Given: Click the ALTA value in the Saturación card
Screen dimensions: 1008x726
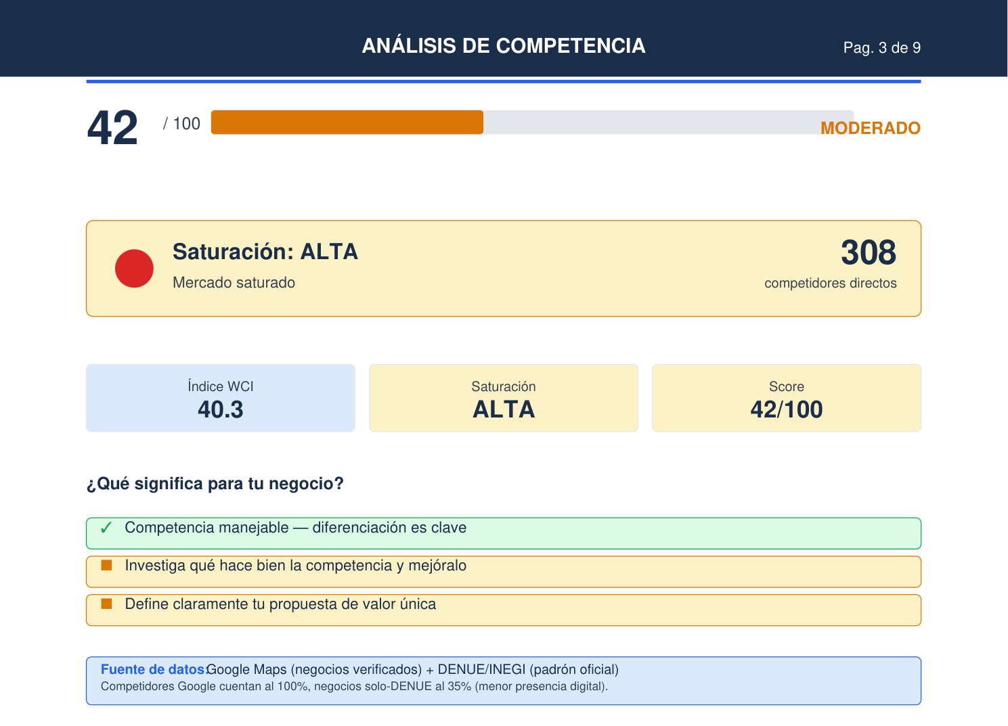Looking at the screenshot, I should [504, 409].
